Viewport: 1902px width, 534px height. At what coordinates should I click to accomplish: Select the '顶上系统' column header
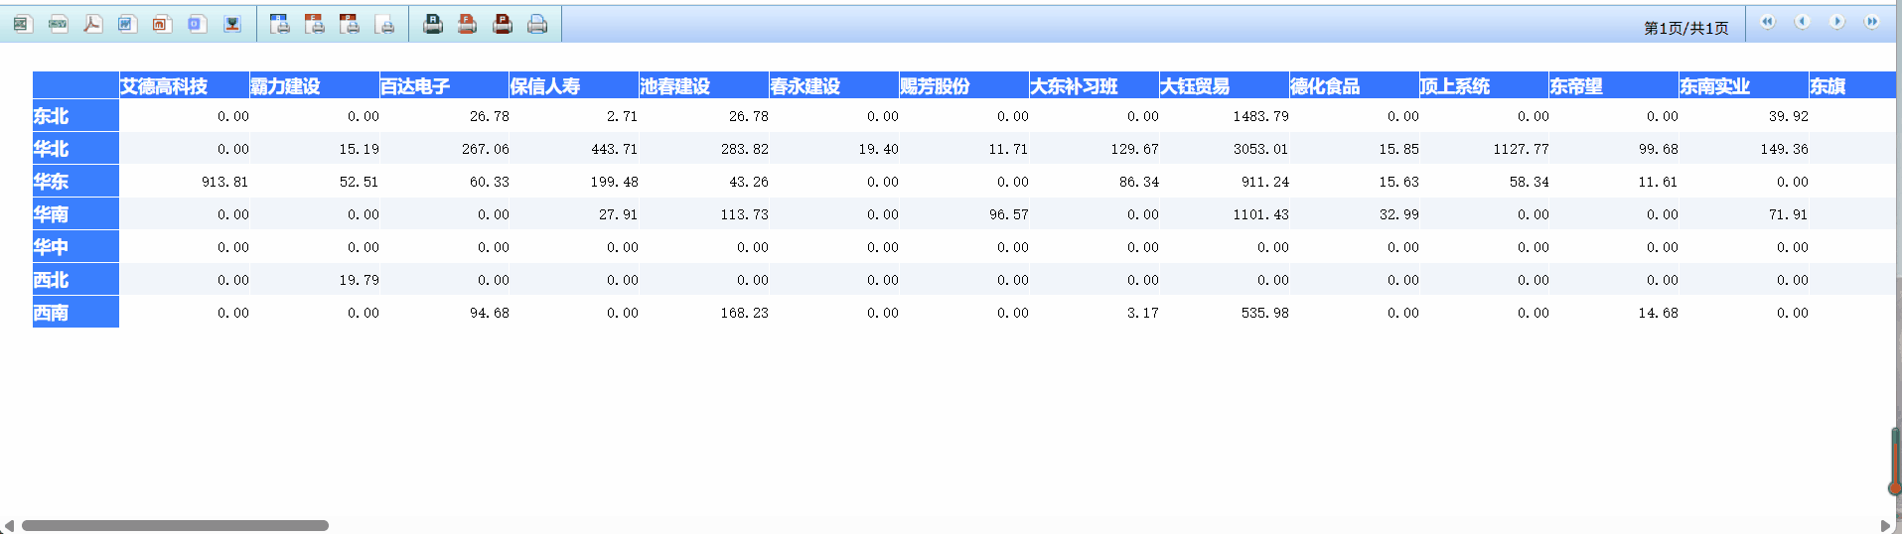point(1484,85)
